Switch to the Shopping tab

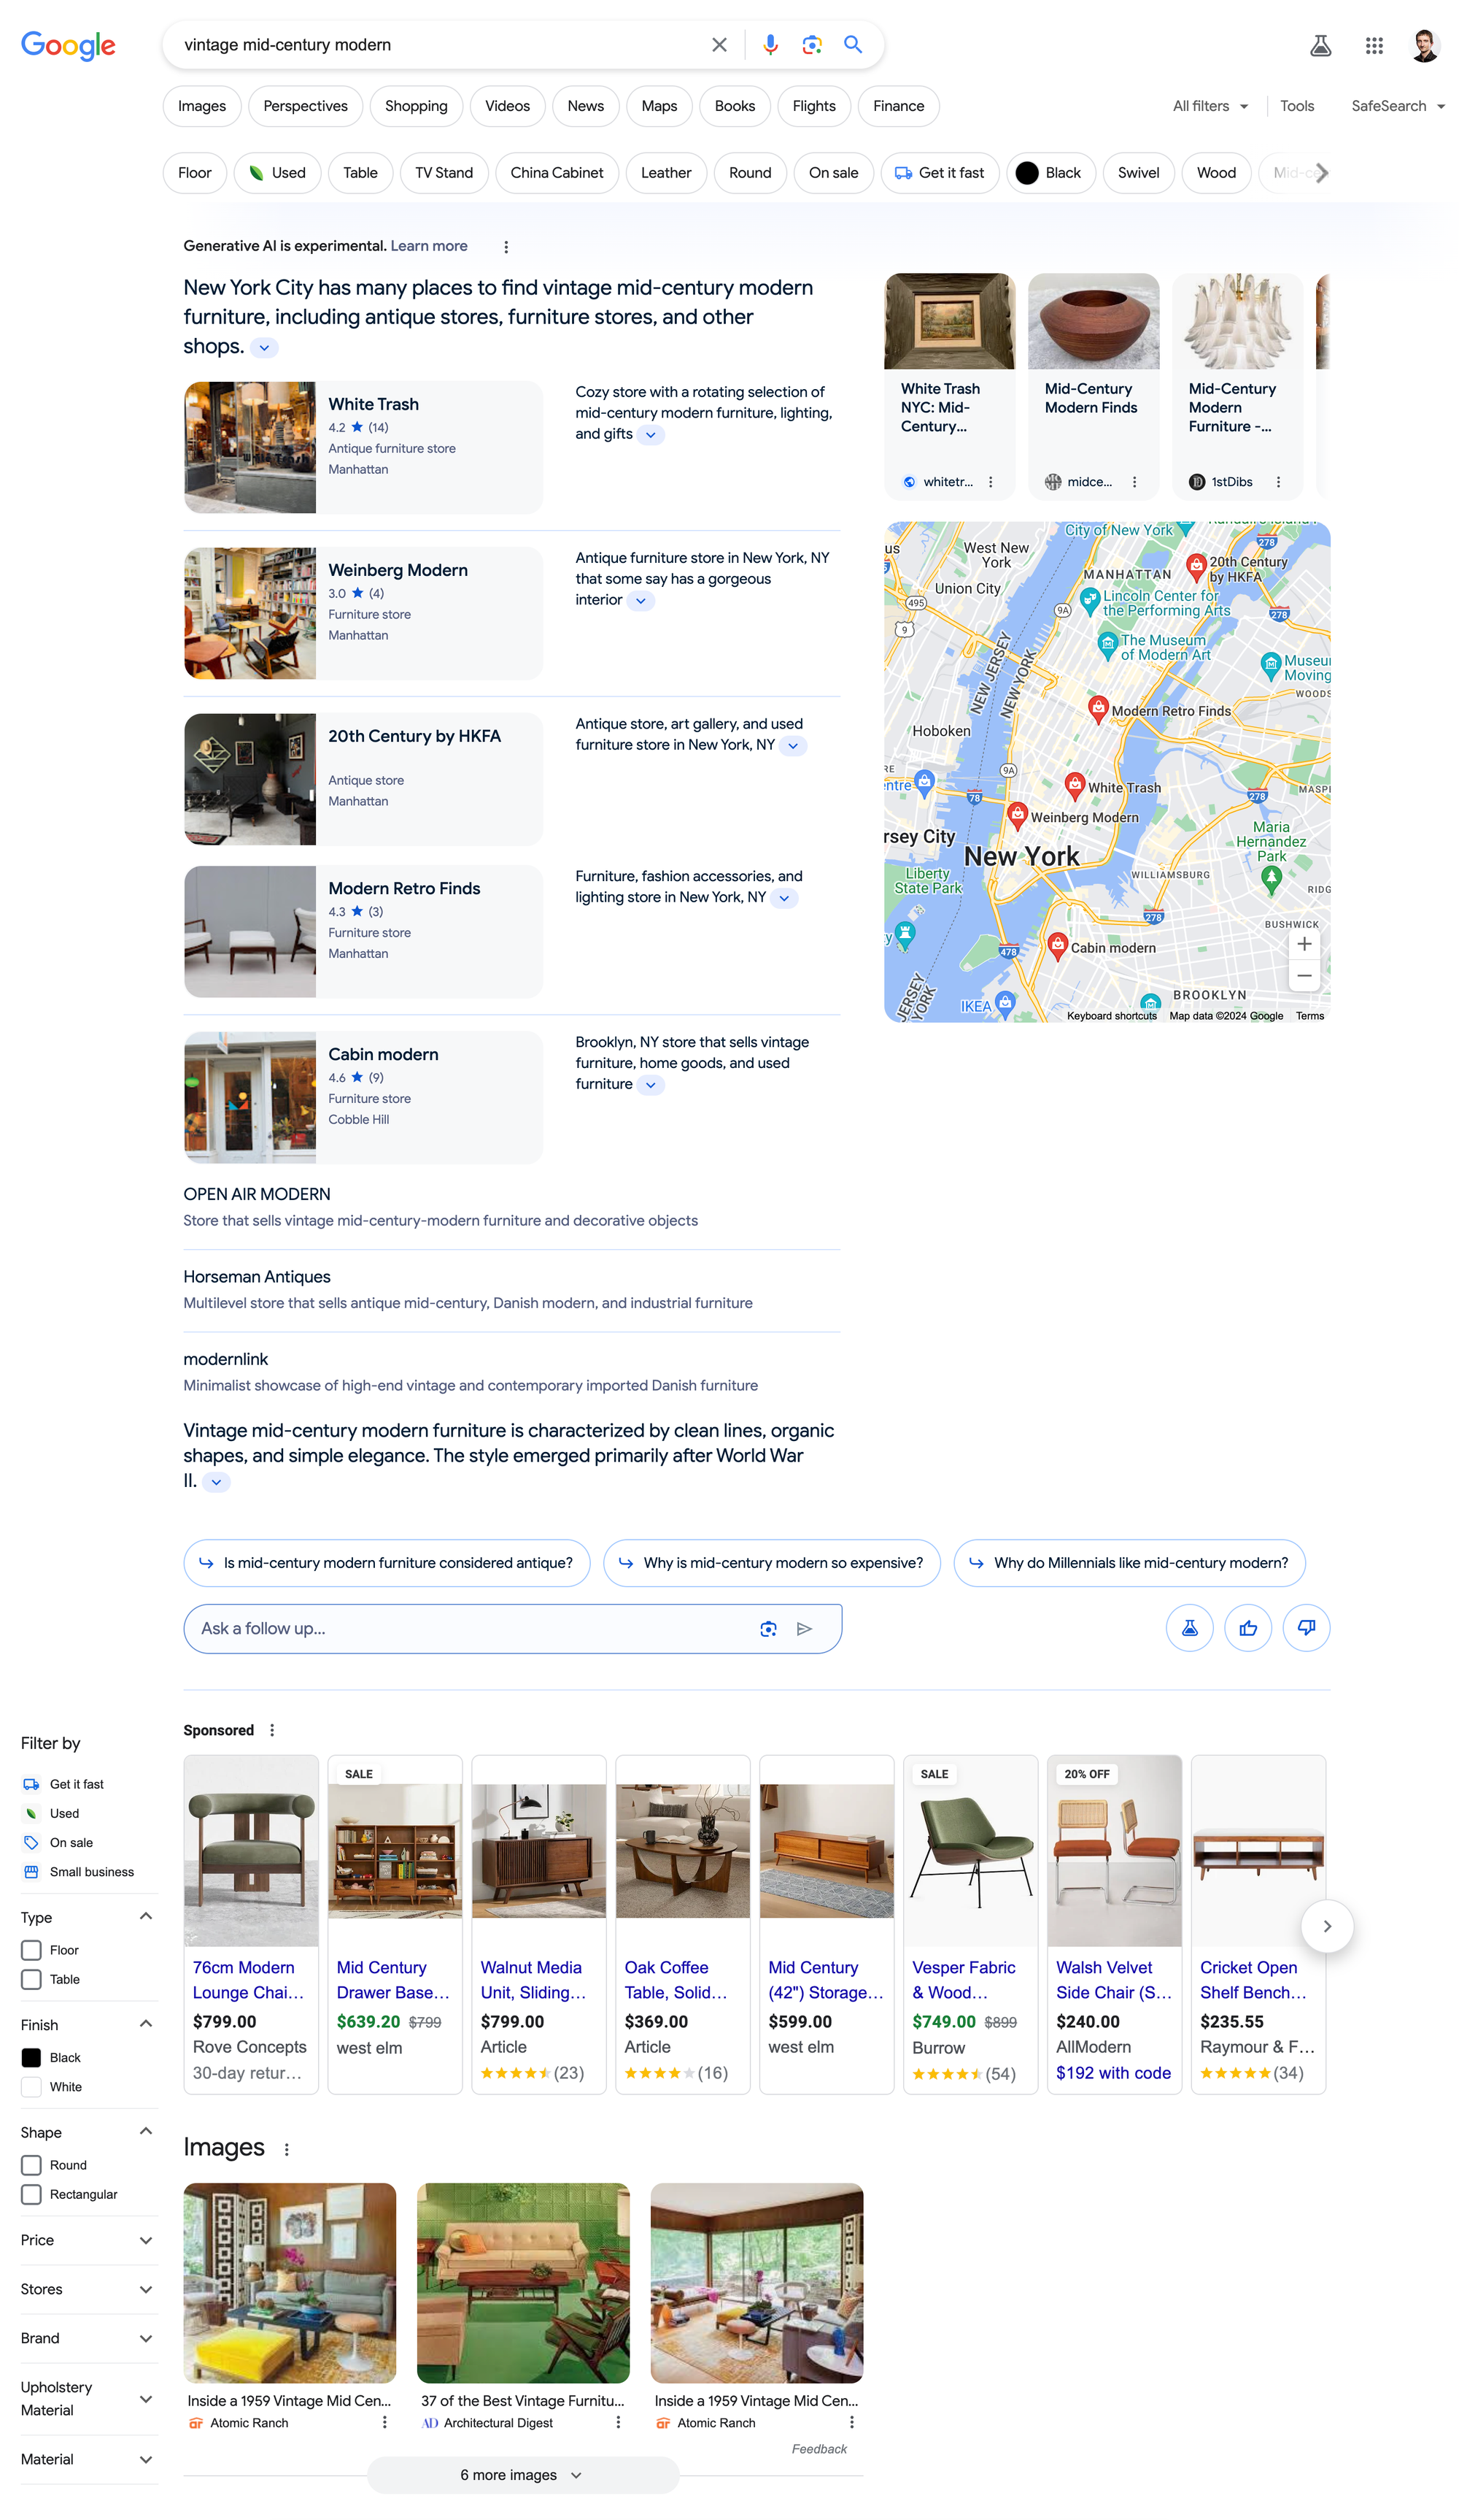(416, 106)
